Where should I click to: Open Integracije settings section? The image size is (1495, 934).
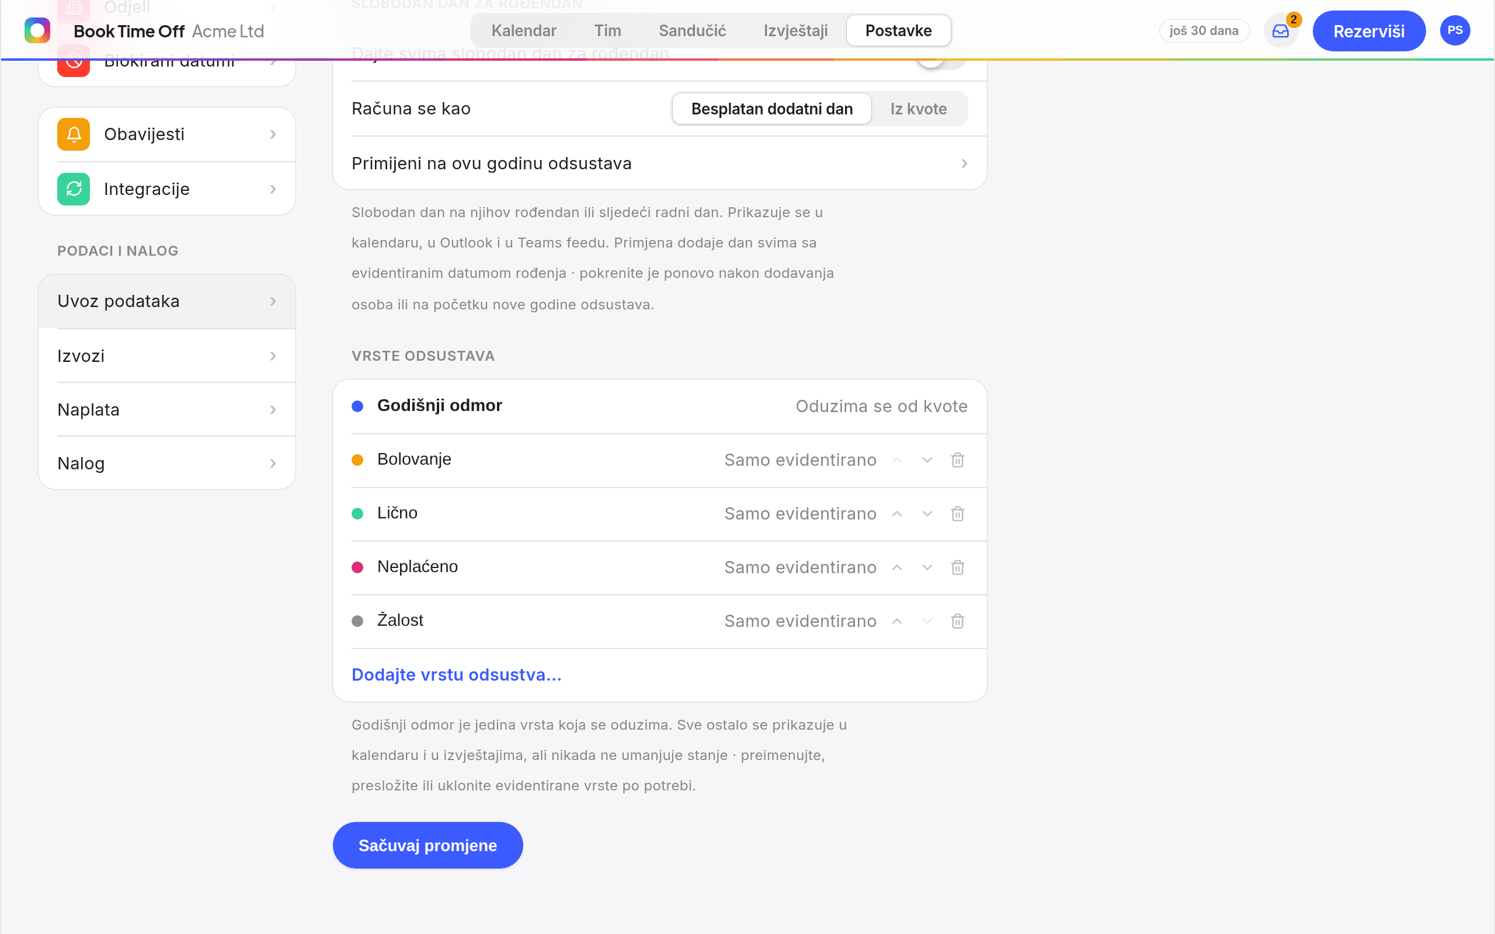(x=167, y=189)
